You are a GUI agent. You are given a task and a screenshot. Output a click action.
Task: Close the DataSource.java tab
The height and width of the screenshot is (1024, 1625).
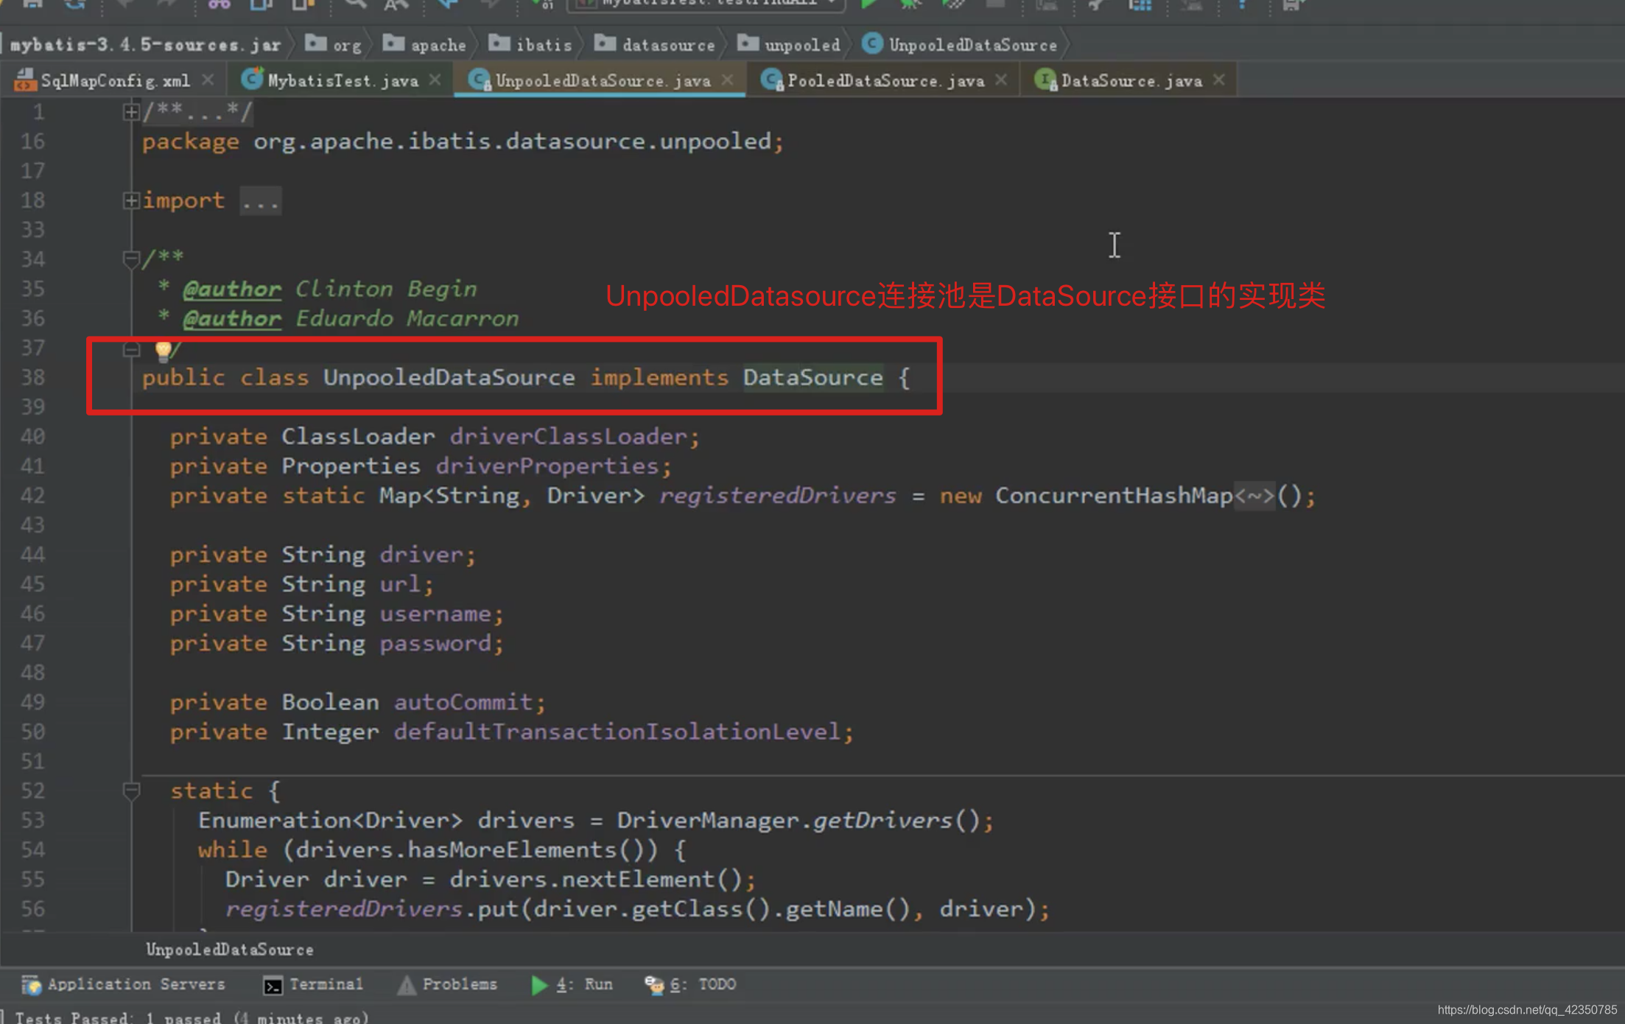(1219, 80)
